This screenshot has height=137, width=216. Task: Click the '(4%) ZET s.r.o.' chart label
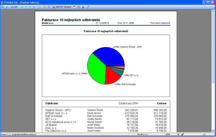click(131, 75)
